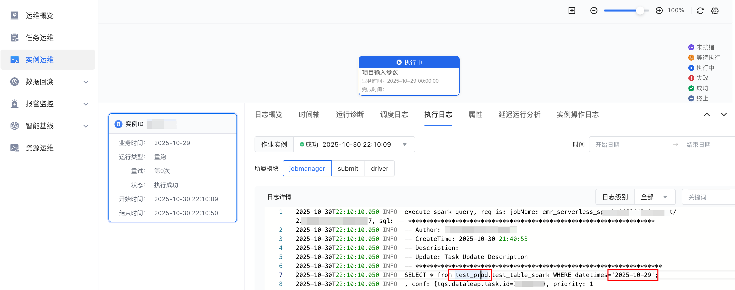Open 任务运维 sidebar item
735x290 pixels.
click(x=39, y=38)
